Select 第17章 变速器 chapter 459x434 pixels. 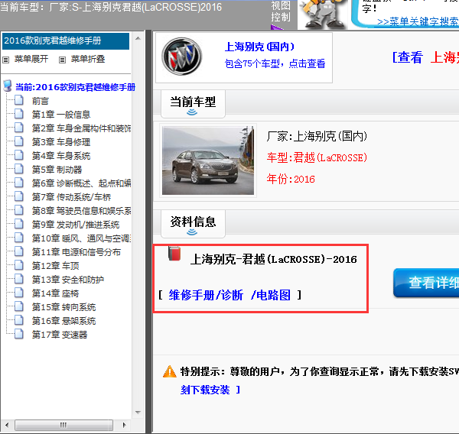pos(60,335)
